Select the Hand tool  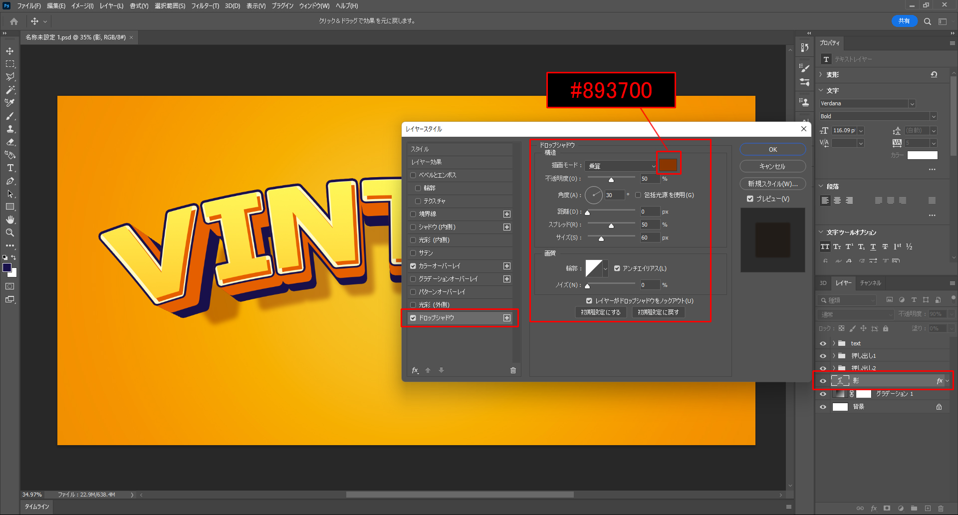point(10,220)
